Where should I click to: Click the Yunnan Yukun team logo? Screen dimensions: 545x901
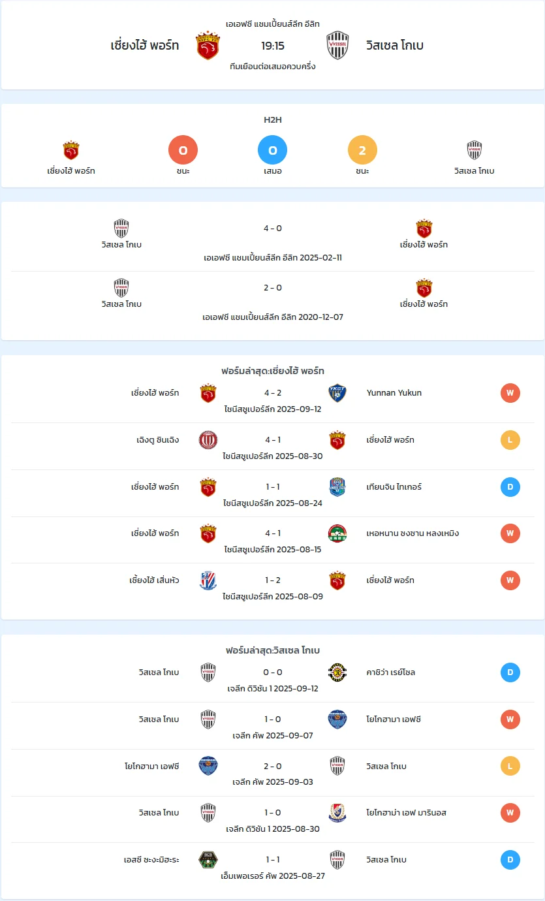coord(337,393)
